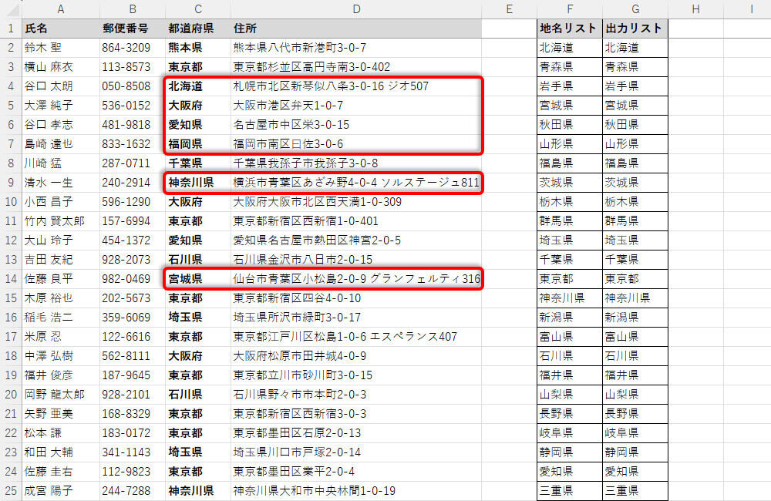Select the name cell 鈴木 聖
Viewport: 771px width, 501px height.
pos(60,48)
